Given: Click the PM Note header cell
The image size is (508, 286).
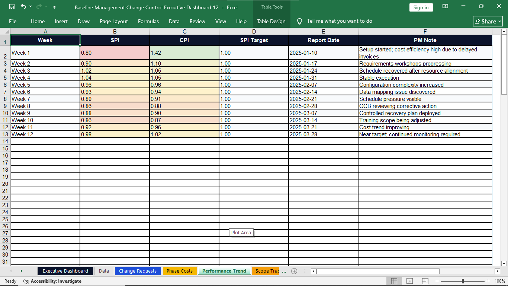Looking at the screenshot, I should coord(425,40).
